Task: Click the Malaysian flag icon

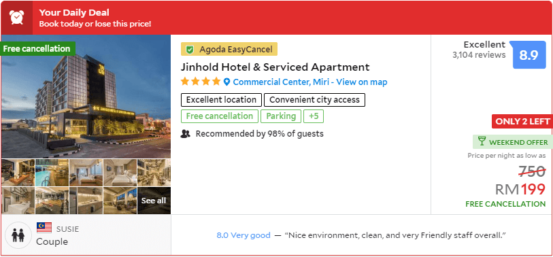Action: 44,228
